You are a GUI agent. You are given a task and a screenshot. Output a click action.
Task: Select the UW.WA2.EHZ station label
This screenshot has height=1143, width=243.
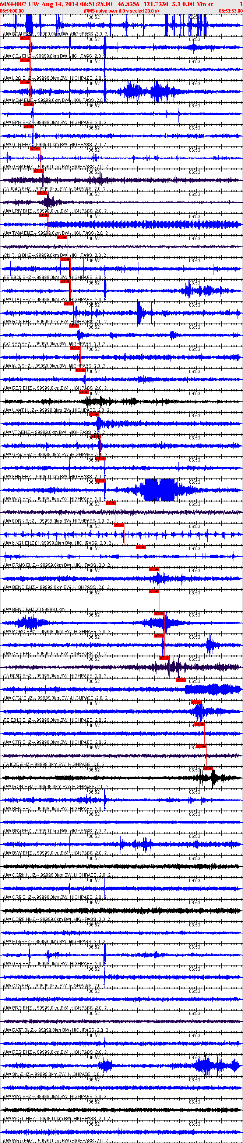18,499
